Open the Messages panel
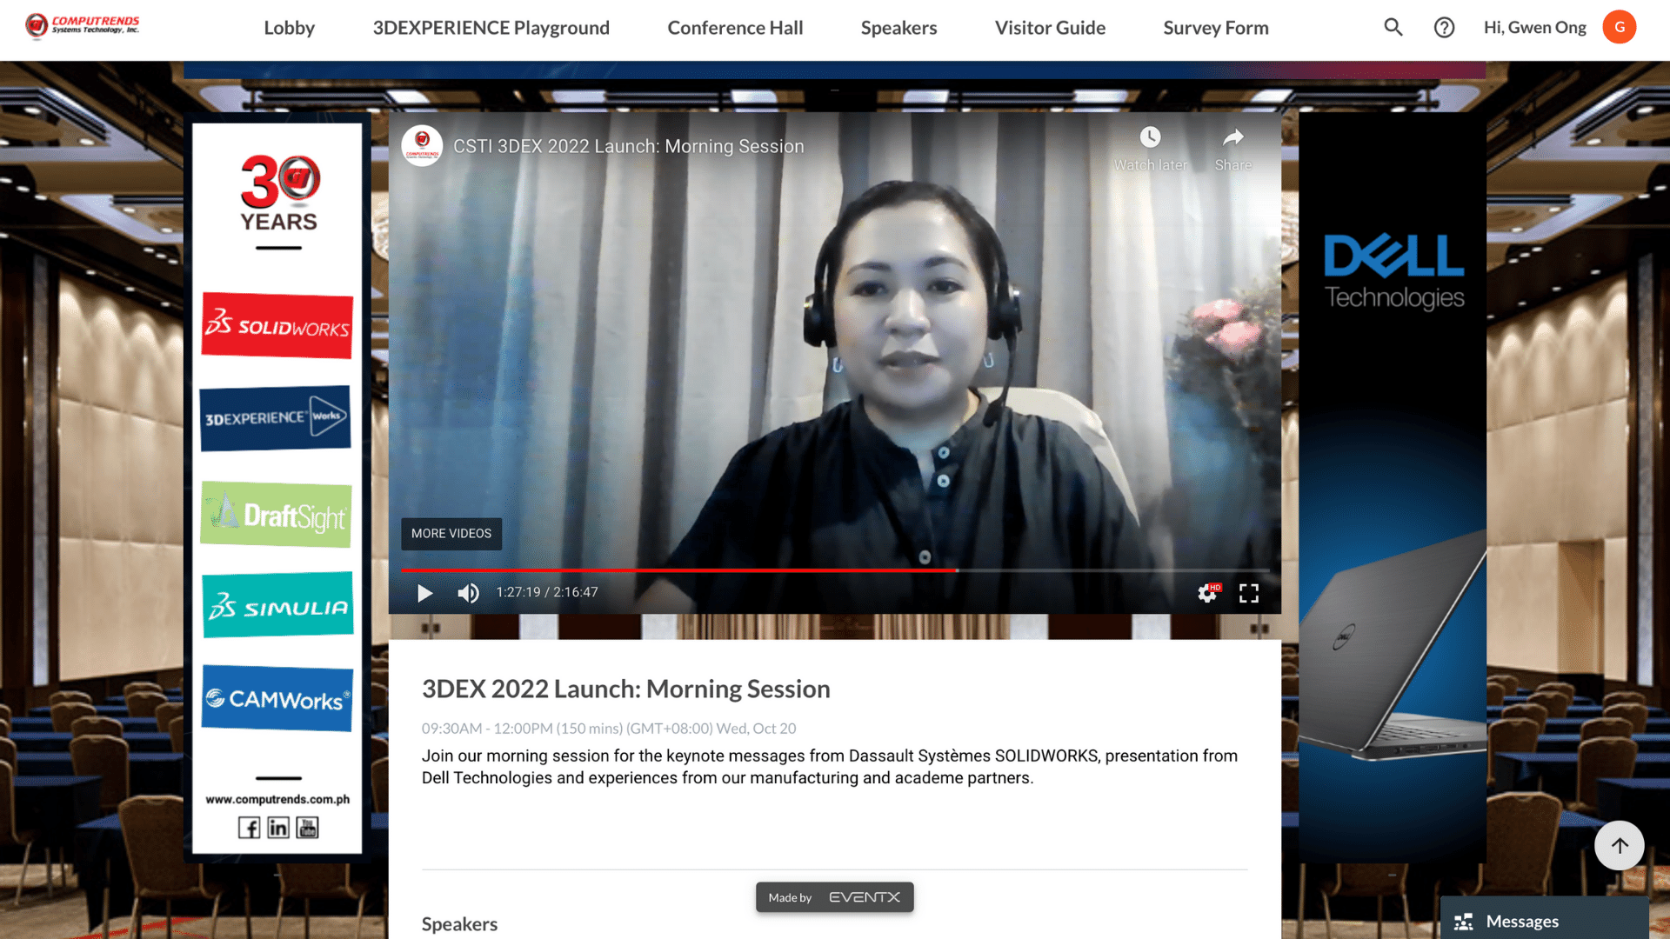Viewport: 1670px width, 939px height. coord(1544,920)
